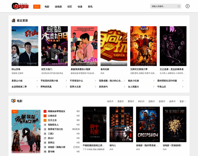Click the orange rank 3 badge
This screenshot has height=156, width=198.
pyautogui.click(x=45, y=120)
